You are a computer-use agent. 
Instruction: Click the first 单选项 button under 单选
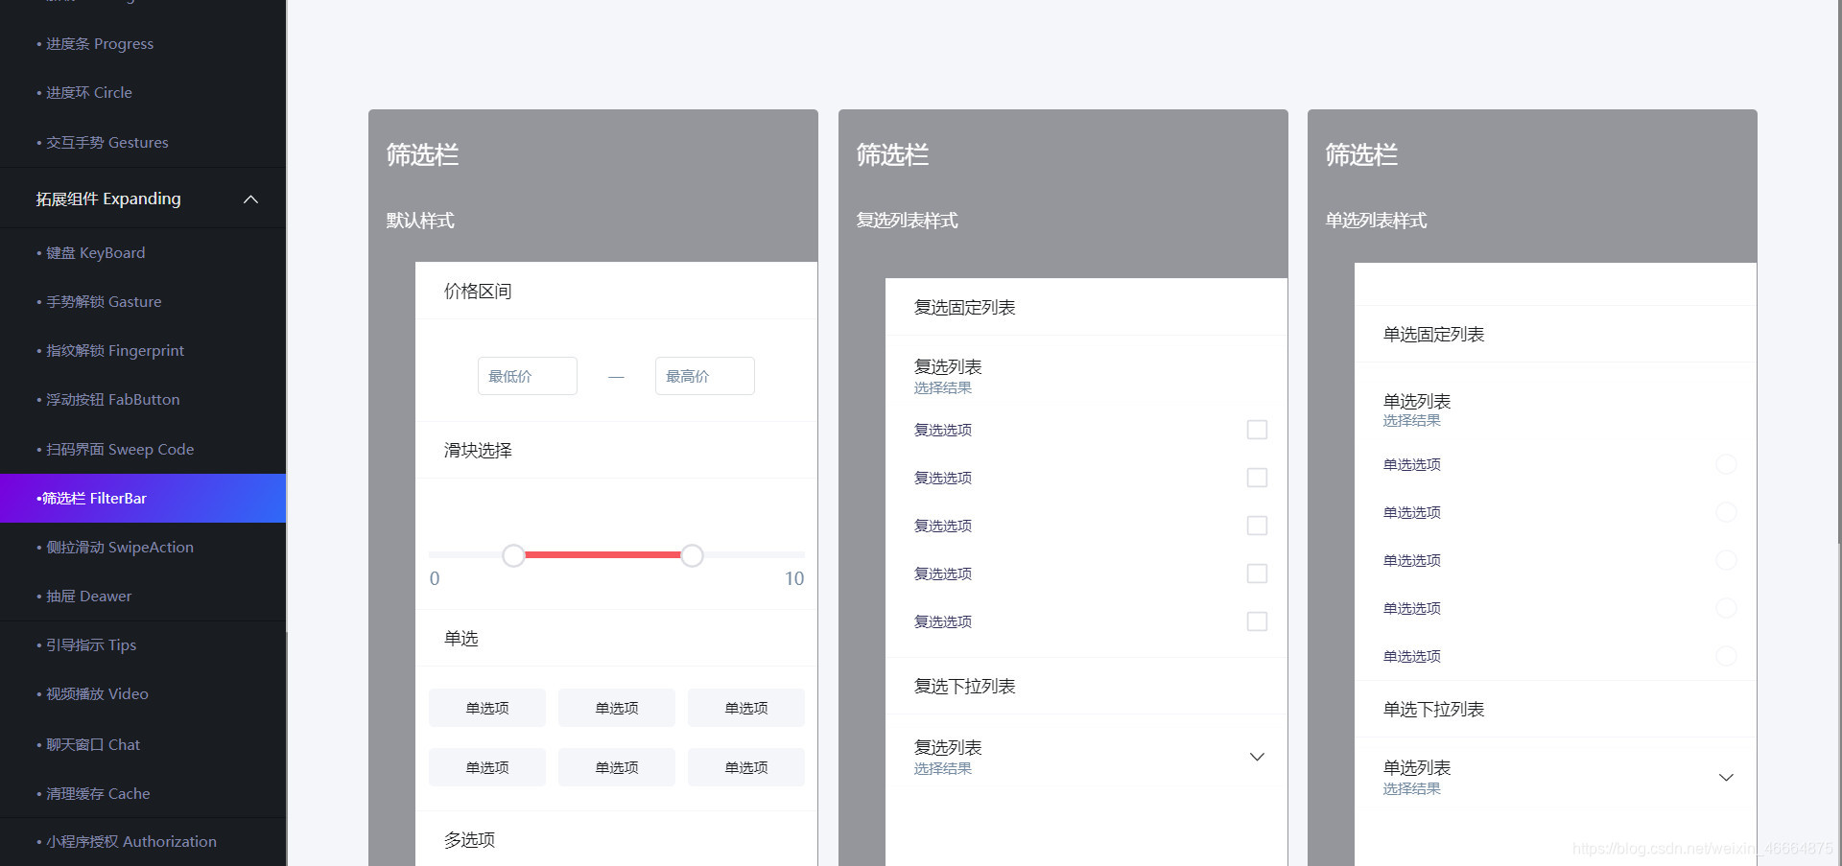[486, 708]
